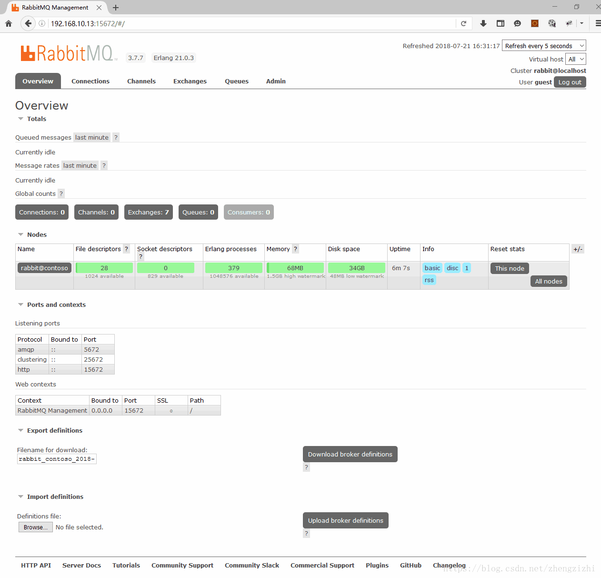Reload the page with the refresh icon
Image resolution: width=601 pixels, height=578 pixels.
click(463, 23)
